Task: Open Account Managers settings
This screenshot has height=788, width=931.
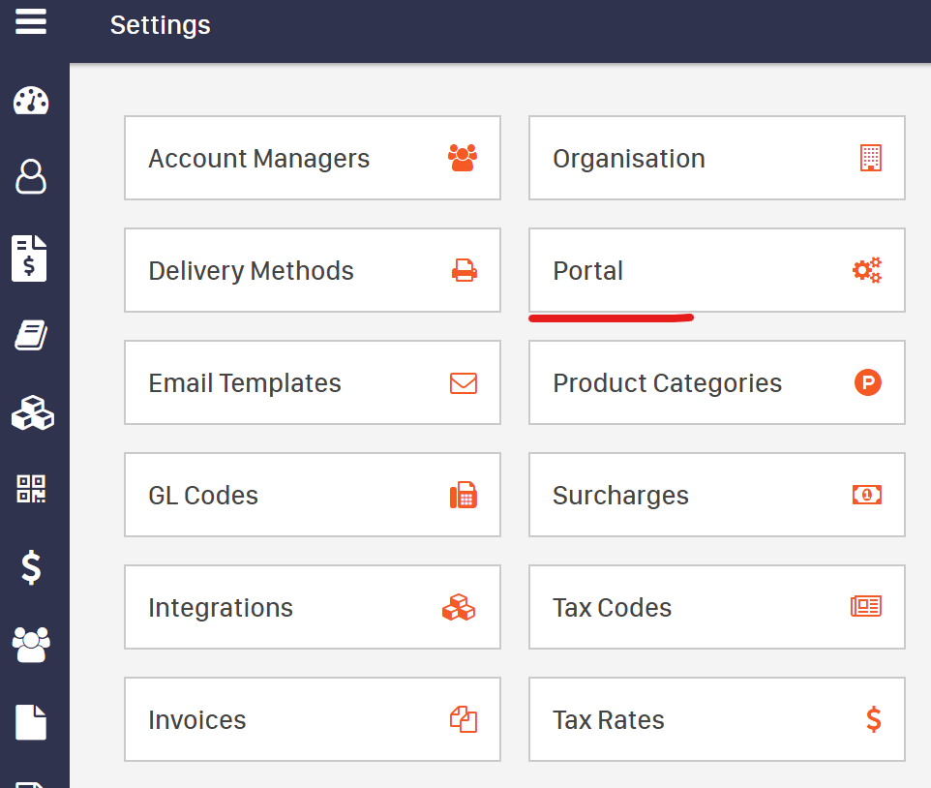Action: 312,158
